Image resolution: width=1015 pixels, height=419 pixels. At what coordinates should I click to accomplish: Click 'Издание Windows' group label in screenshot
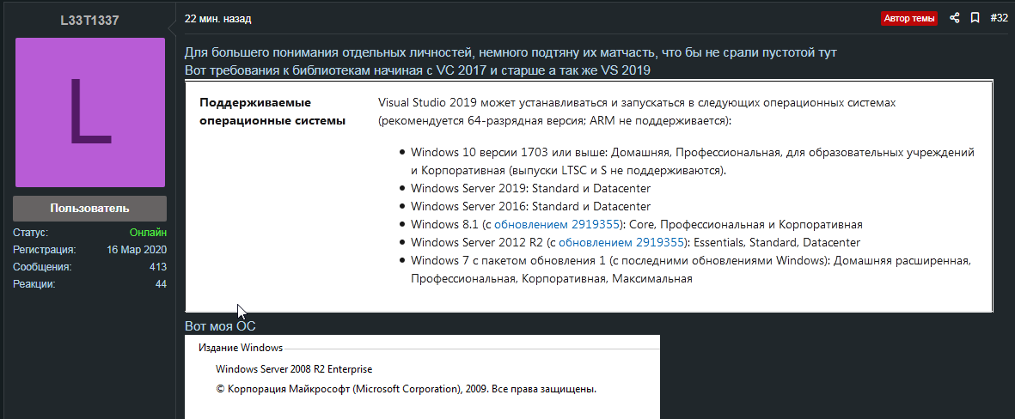pos(240,348)
